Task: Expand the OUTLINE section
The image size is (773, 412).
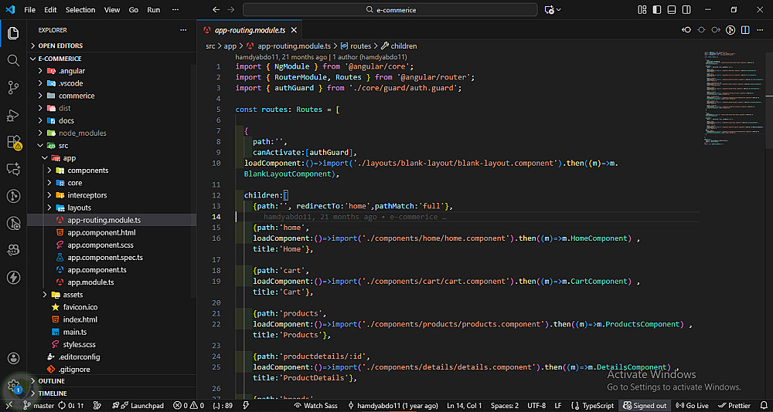Action: pos(52,381)
